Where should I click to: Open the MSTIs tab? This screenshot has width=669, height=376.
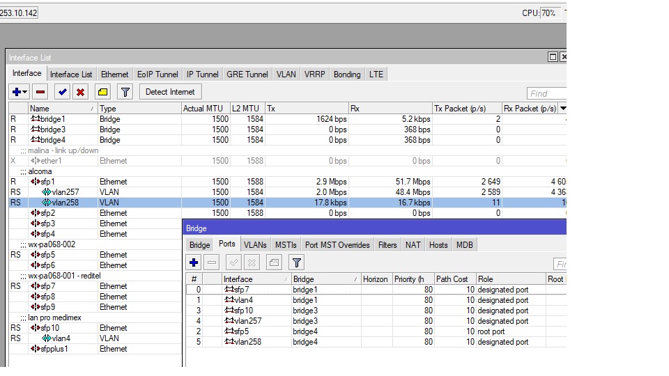pos(286,245)
